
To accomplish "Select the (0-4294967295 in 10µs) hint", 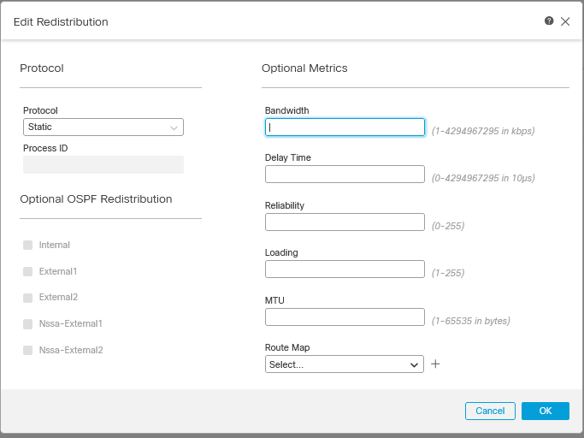I will click(483, 178).
